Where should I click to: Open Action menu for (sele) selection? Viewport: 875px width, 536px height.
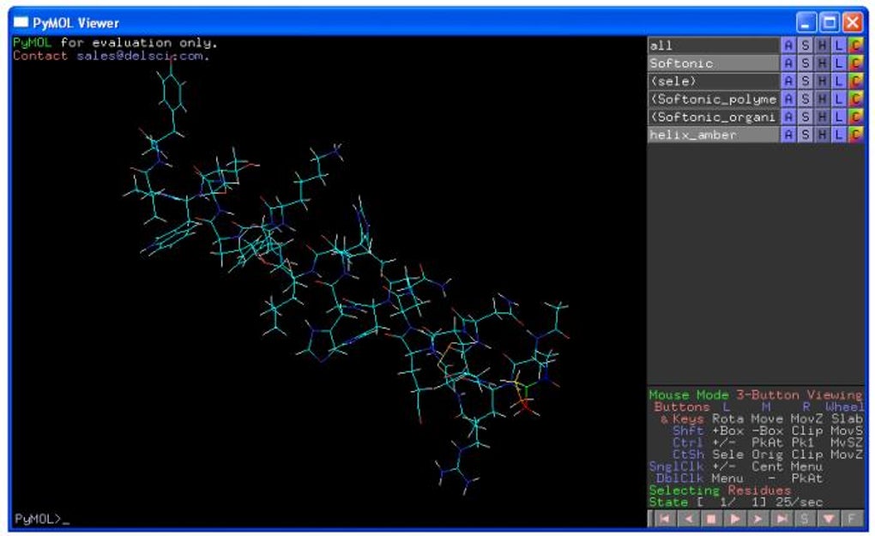788,81
